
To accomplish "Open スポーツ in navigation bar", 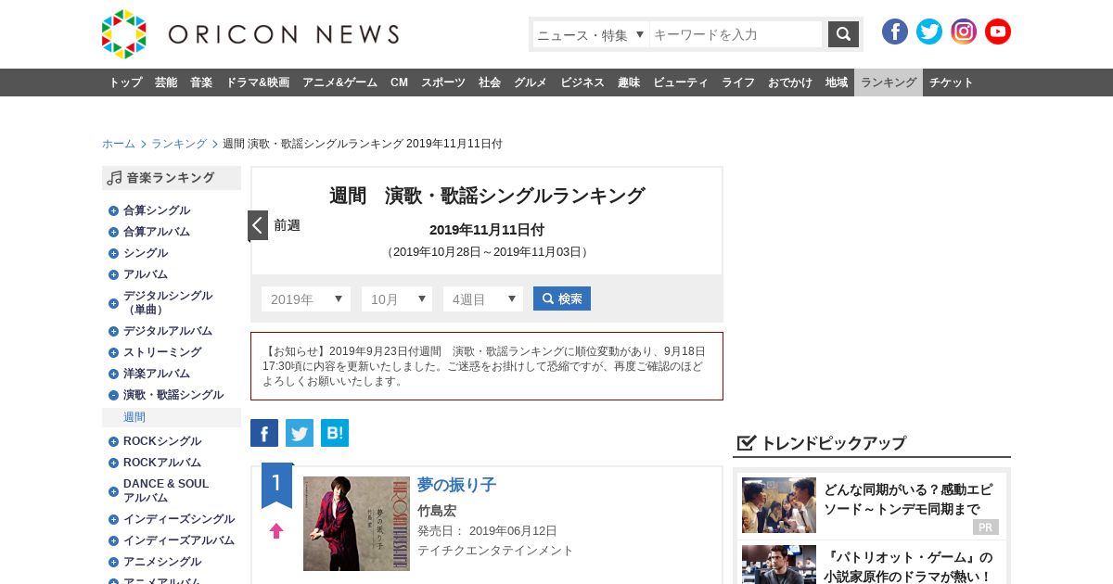I will 443,83.
